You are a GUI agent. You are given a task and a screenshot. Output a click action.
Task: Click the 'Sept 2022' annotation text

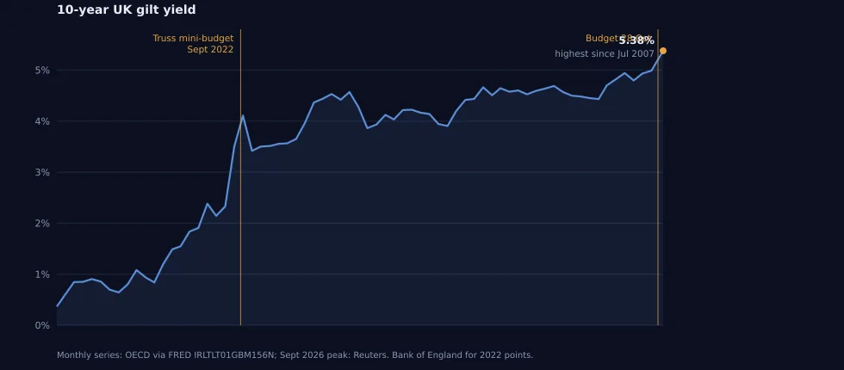click(210, 50)
